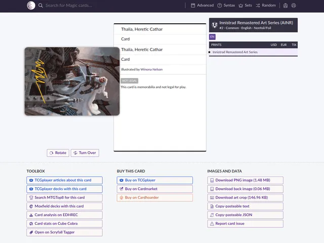This screenshot has height=243, width=324.
Task: Turn Over the card
Action: coord(85,153)
